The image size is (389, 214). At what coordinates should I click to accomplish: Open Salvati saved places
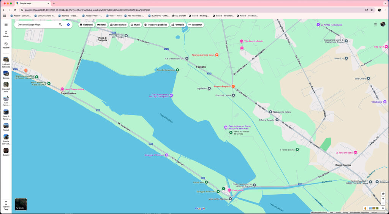click(6, 34)
